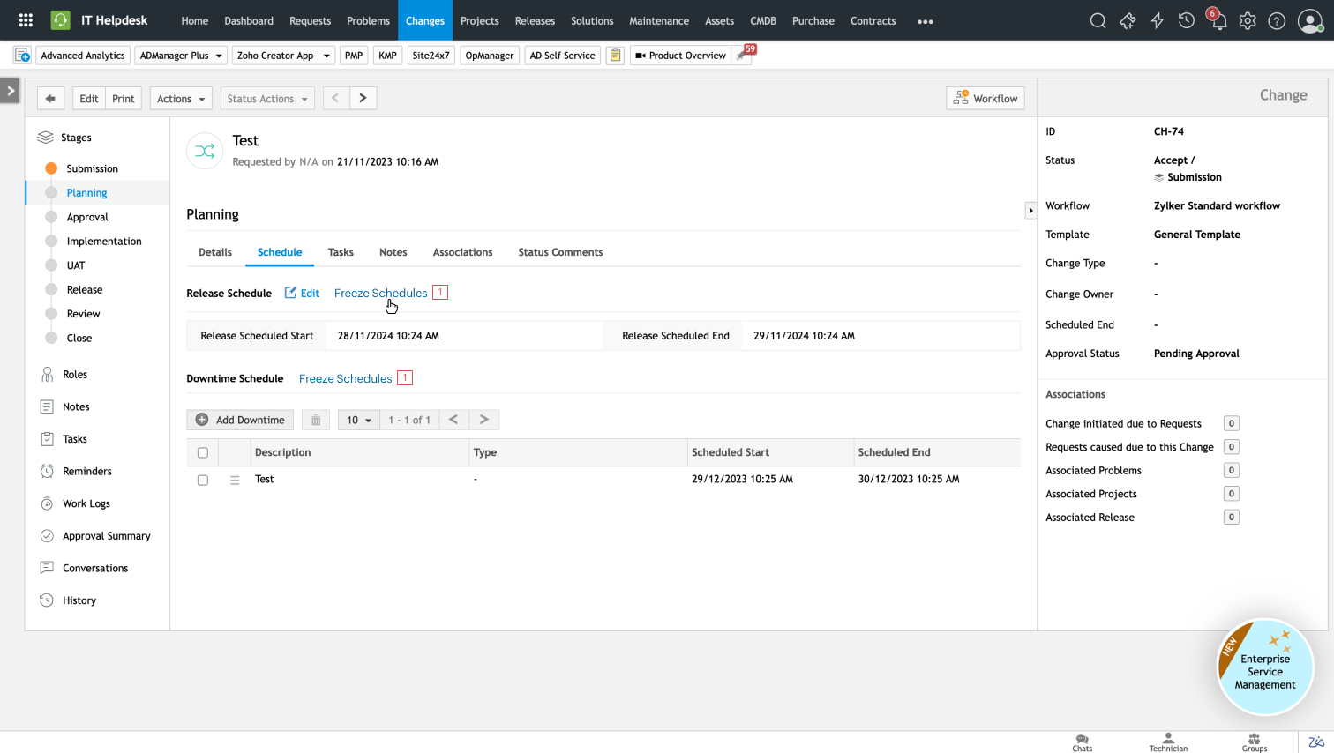Switch to the Tasks tab
Viewport: 1334px width, 753px height.
(341, 252)
